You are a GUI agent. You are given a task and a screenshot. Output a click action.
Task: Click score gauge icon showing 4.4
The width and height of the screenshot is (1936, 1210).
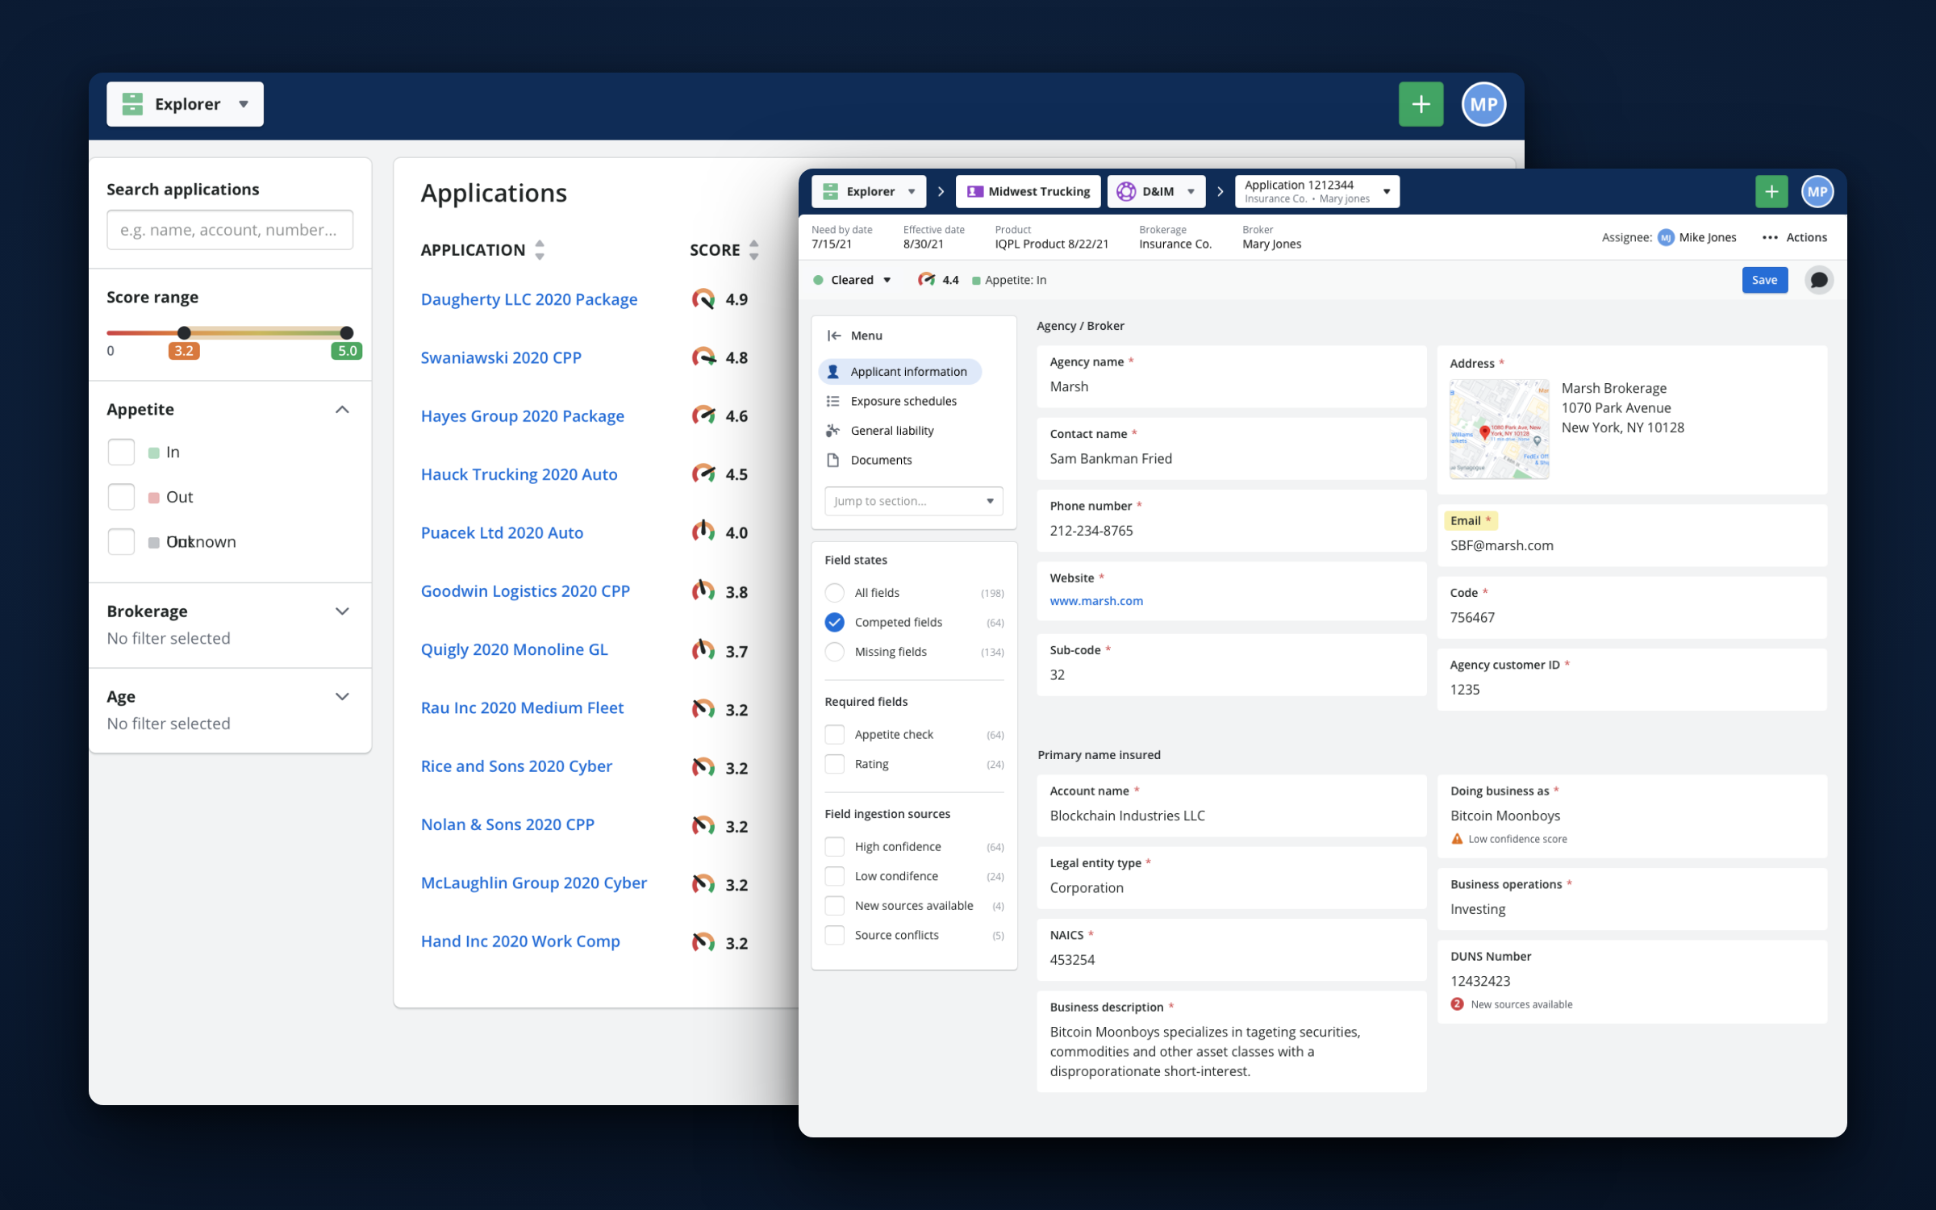click(926, 280)
